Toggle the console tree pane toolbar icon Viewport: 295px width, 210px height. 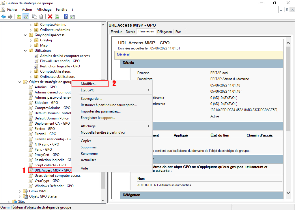[x=26, y=17]
